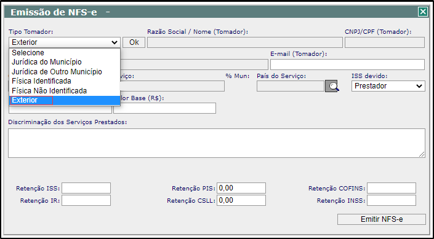Image resolution: width=434 pixels, height=239 pixels.
Task: Click the Discriminação dos Serviços Prestados textarea
Action: pyautogui.click(x=217, y=143)
